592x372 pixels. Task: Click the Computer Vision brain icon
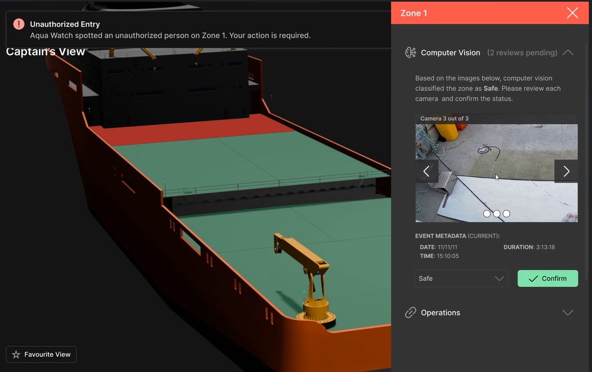pyautogui.click(x=410, y=53)
